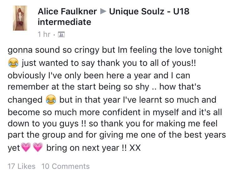Click the second pink heart emoji

click(38, 147)
